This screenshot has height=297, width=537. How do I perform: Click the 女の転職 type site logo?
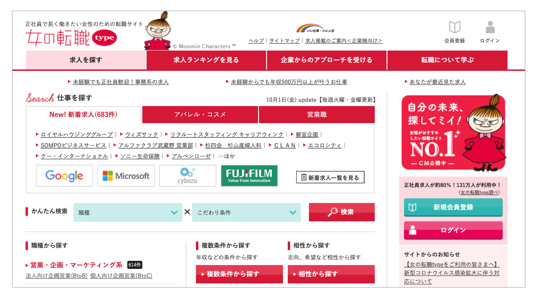71,38
